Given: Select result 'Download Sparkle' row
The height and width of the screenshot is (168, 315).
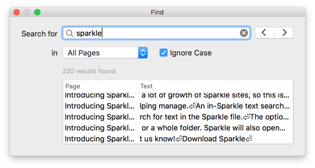Looking at the screenshot, I should [x=178, y=139].
